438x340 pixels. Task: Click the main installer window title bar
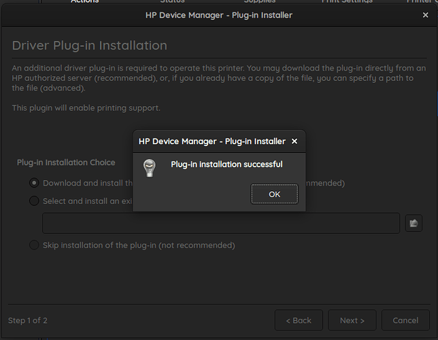tap(218, 15)
